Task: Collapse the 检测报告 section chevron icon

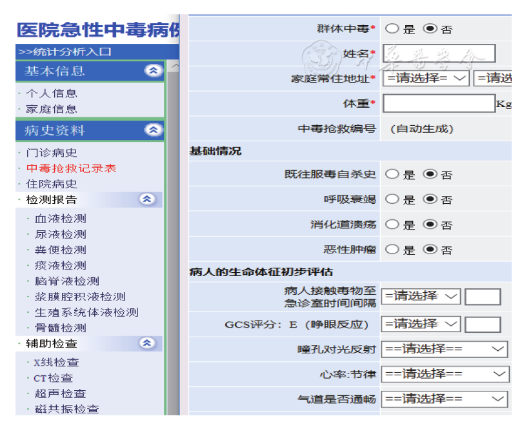Action: (x=147, y=199)
